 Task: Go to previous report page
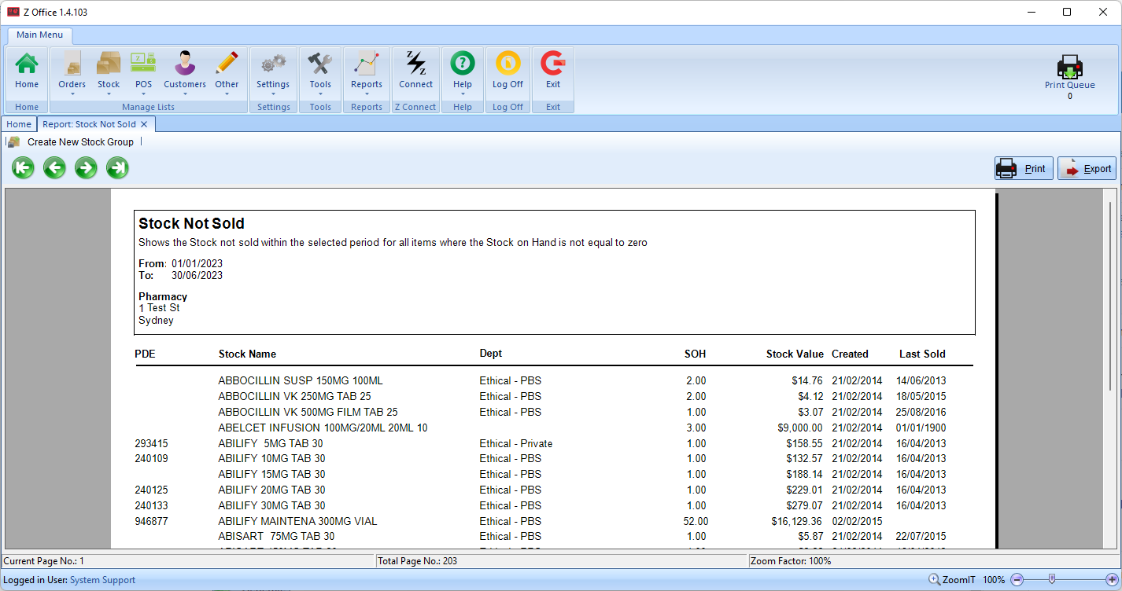[x=54, y=167]
